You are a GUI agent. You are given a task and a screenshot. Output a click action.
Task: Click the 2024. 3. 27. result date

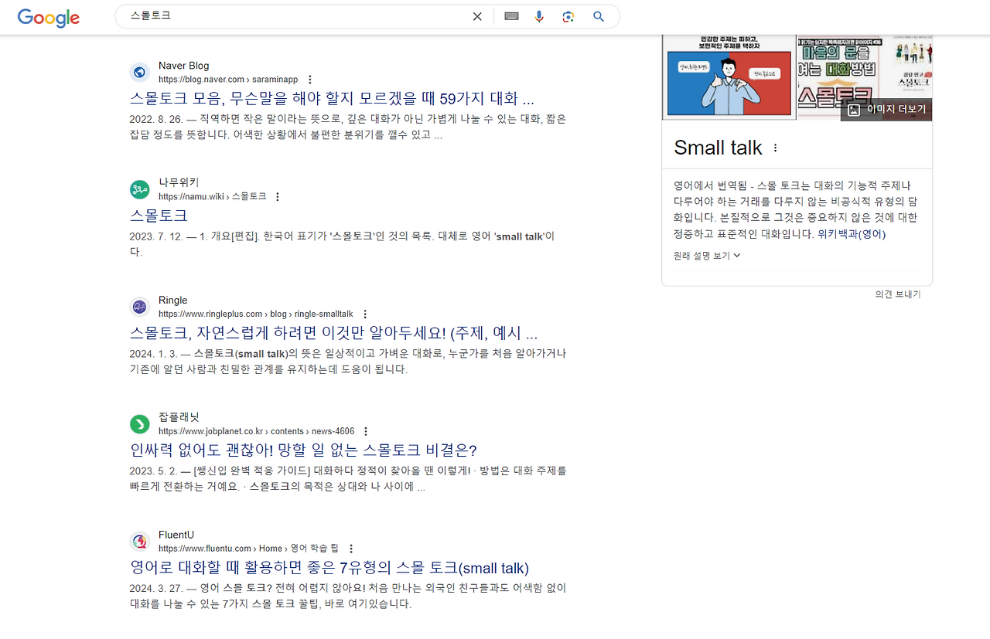157,587
